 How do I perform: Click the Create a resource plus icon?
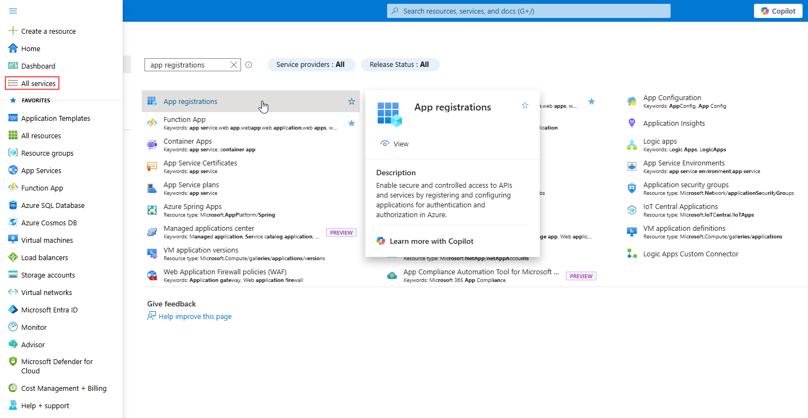(13, 31)
